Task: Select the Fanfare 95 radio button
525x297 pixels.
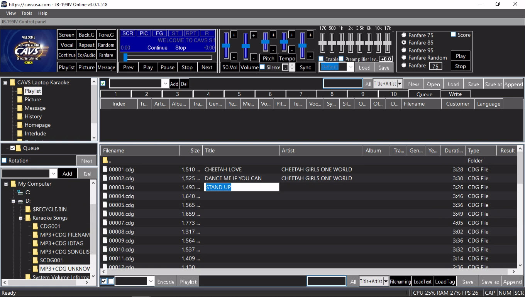Action: pyautogui.click(x=404, y=50)
